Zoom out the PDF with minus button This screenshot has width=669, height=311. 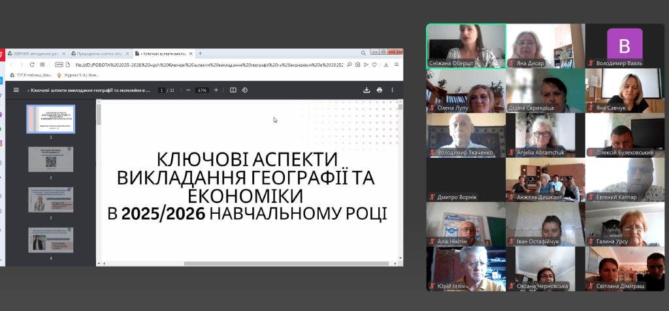(188, 90)
